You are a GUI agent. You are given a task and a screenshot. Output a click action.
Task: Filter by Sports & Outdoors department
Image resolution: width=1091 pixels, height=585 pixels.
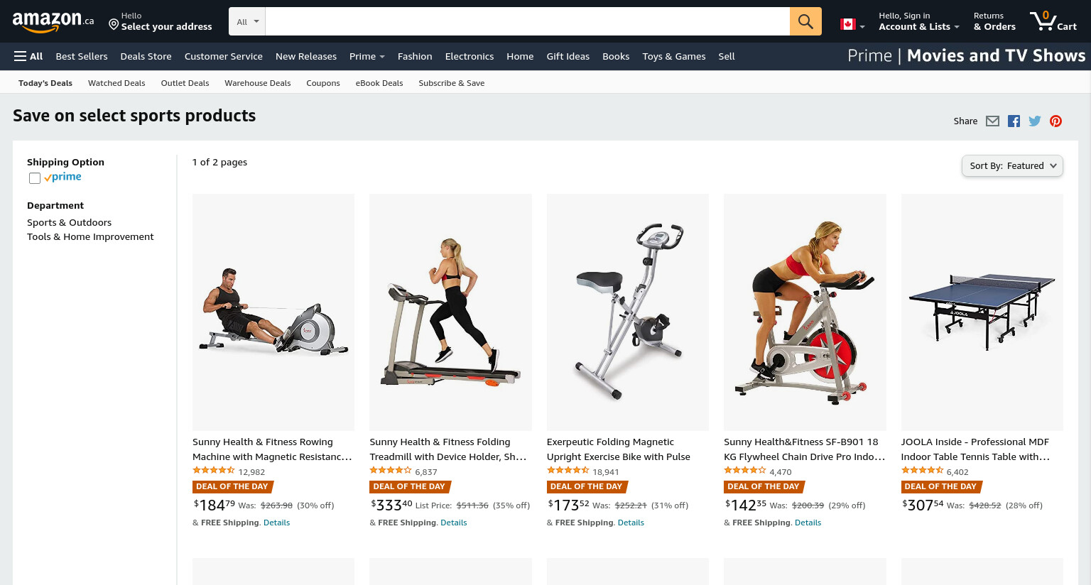click(x=69, y=222)
